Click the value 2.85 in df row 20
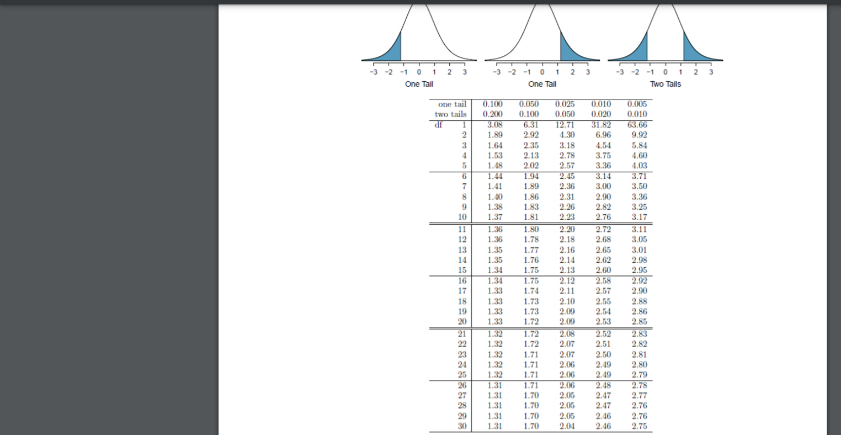The height and width of the screenshot is (435, 841). tap(639, 321)
